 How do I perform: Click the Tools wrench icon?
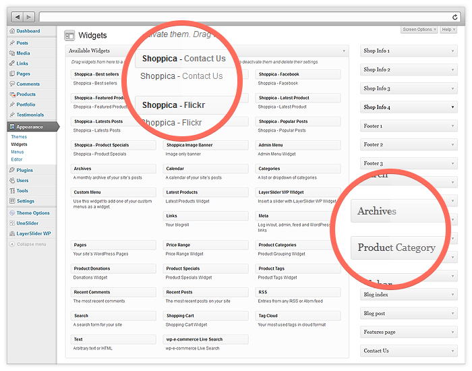tap(12, 191)
